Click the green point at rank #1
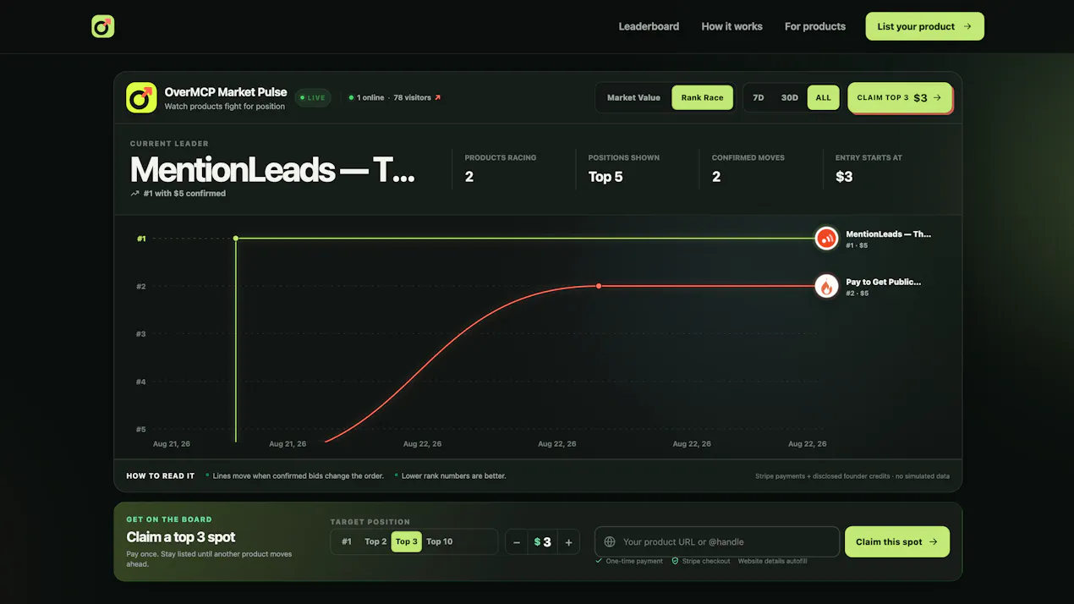This screenshot has height=604, width=1074. 236,239
